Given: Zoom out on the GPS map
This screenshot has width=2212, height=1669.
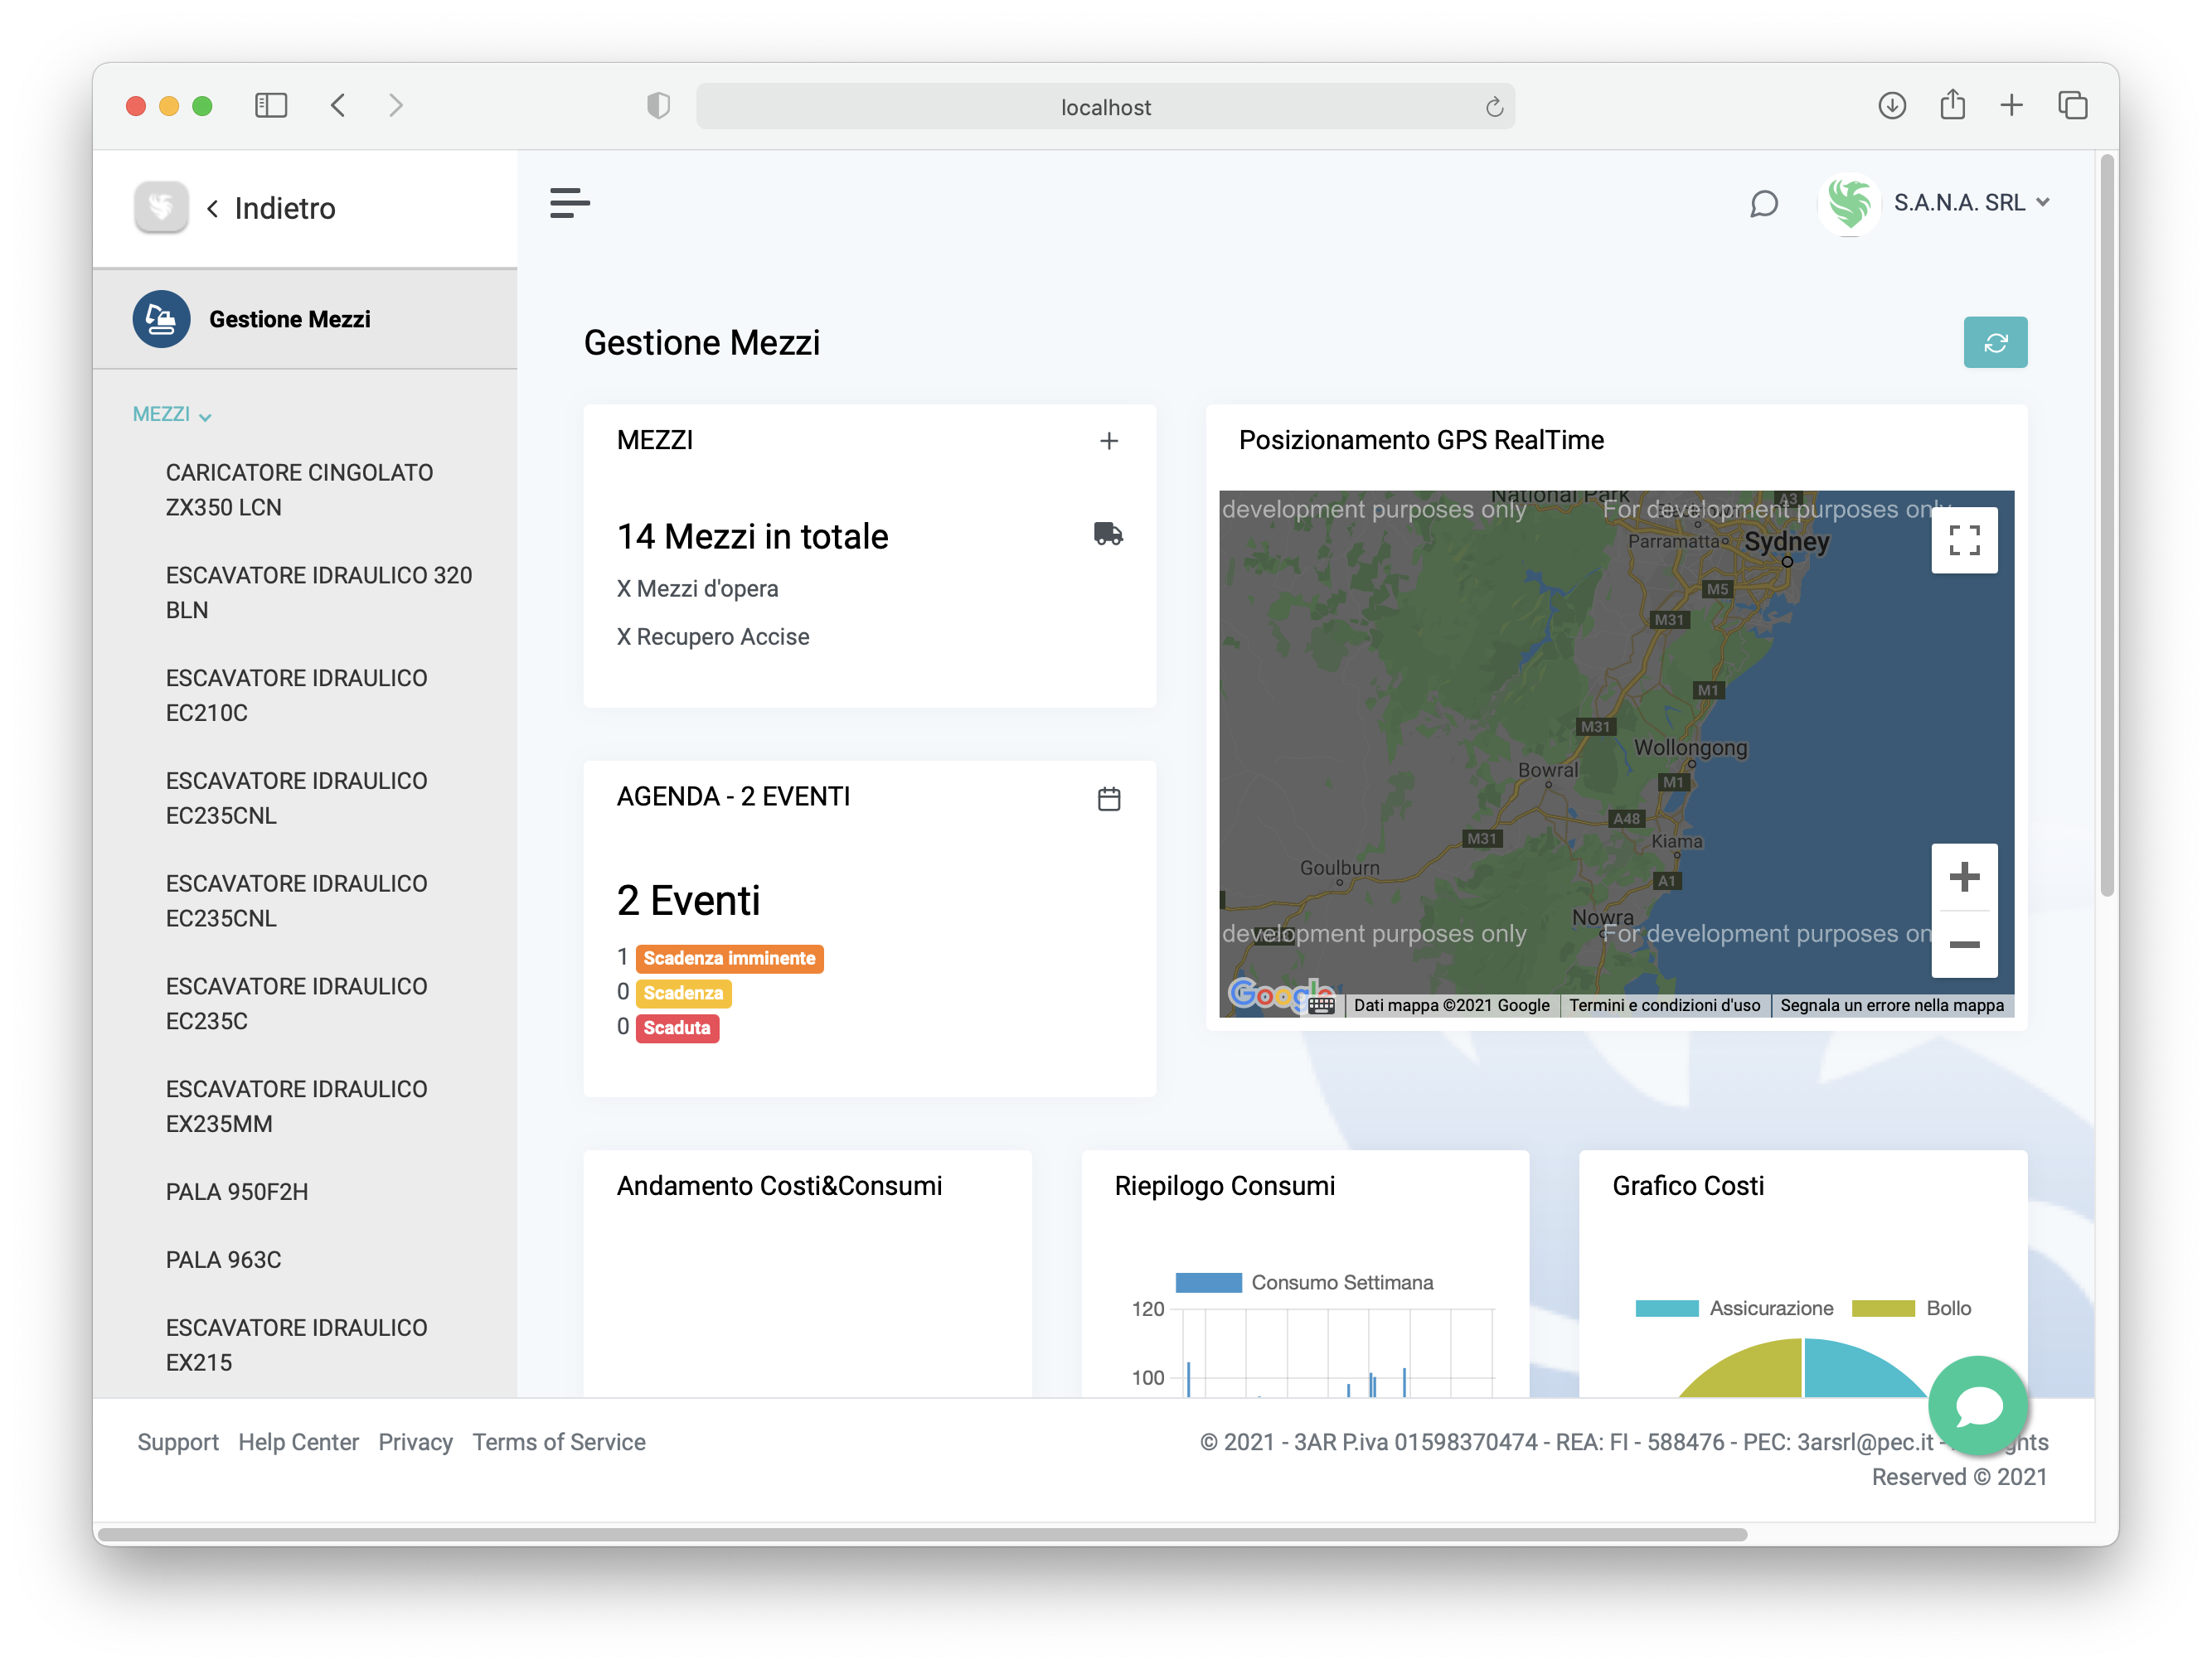Looking at the screenshot, I should [1964, 945].
